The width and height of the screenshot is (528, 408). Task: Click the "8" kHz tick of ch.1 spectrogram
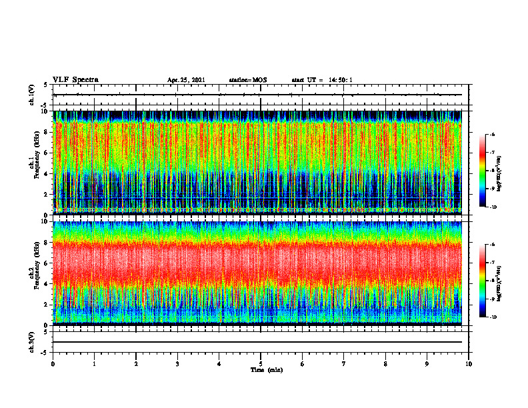tap(46, 132)
